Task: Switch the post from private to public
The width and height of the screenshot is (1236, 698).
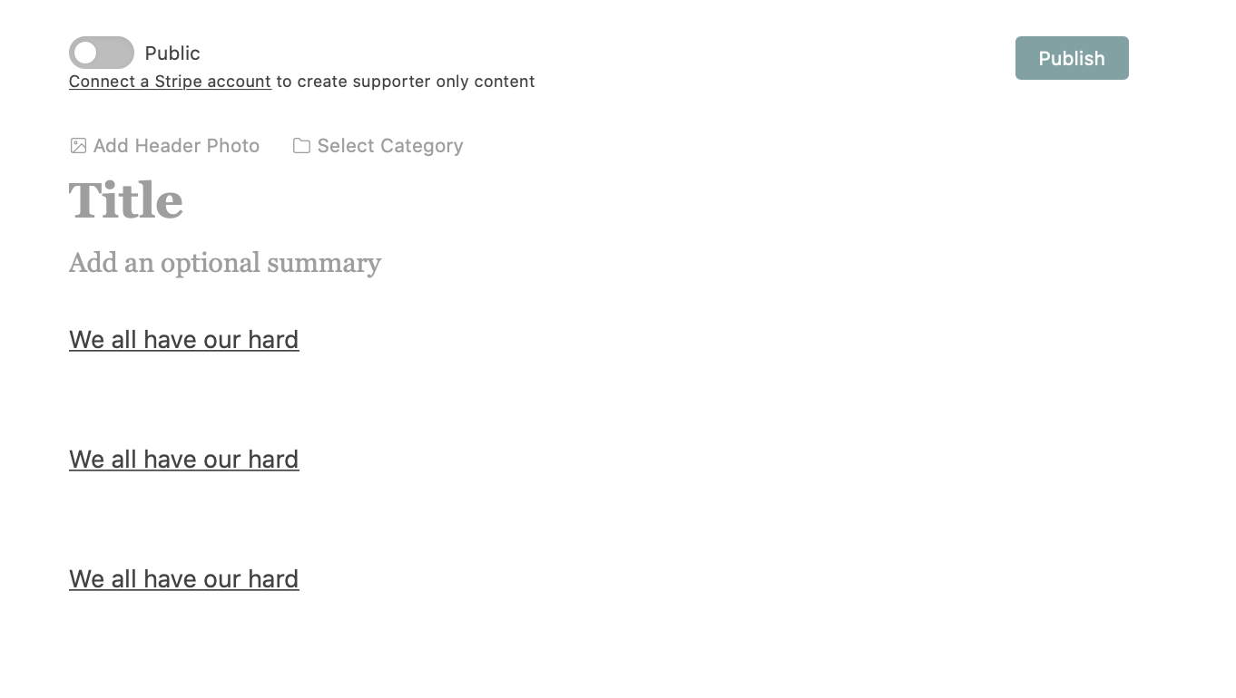Action: click(x=101, y=53)
